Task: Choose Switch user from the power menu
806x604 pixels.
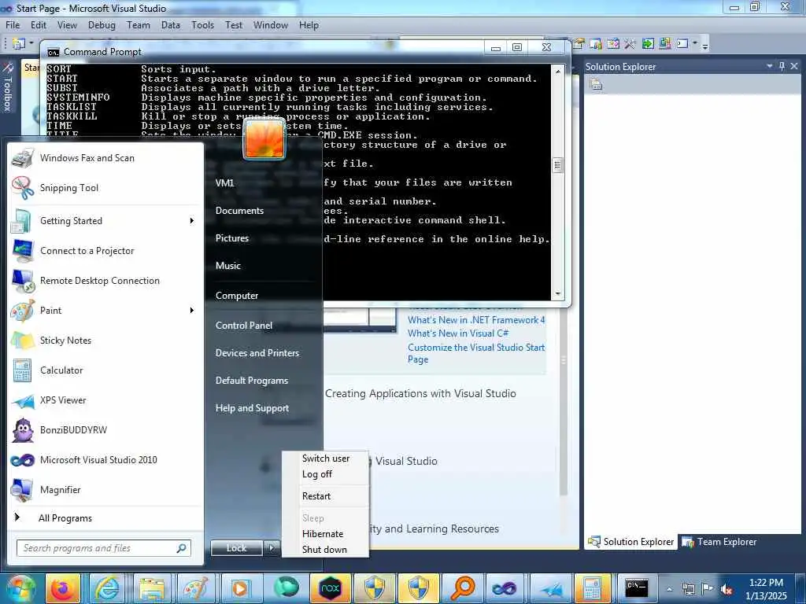Action: coord(326,459)
